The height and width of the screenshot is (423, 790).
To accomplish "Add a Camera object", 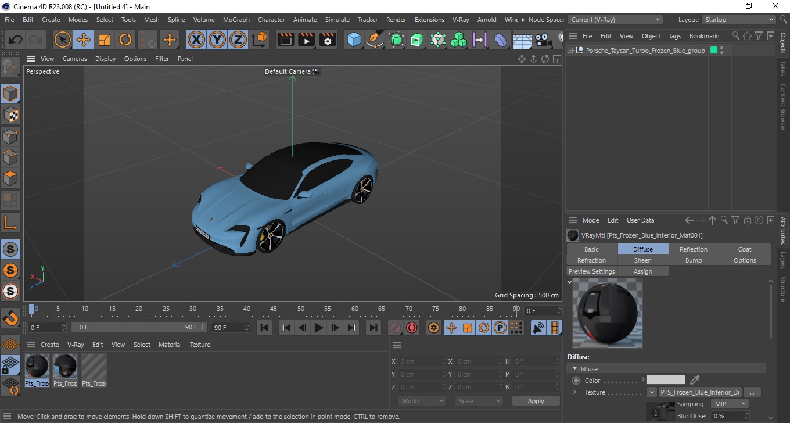I will coord(543,40).
